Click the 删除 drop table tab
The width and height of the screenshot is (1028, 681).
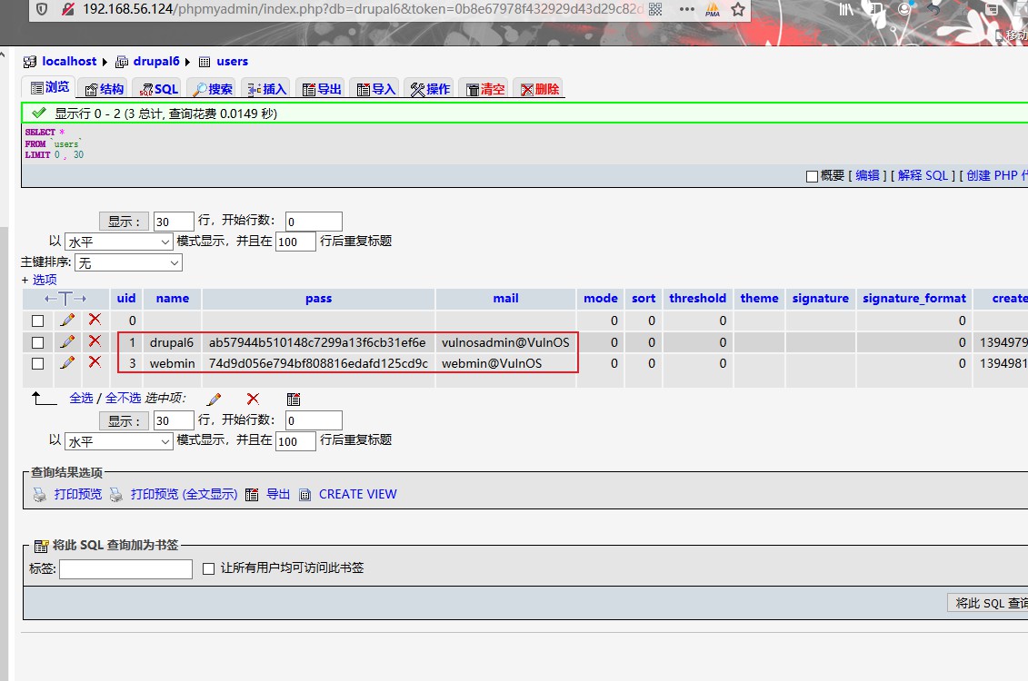point(540,89)
